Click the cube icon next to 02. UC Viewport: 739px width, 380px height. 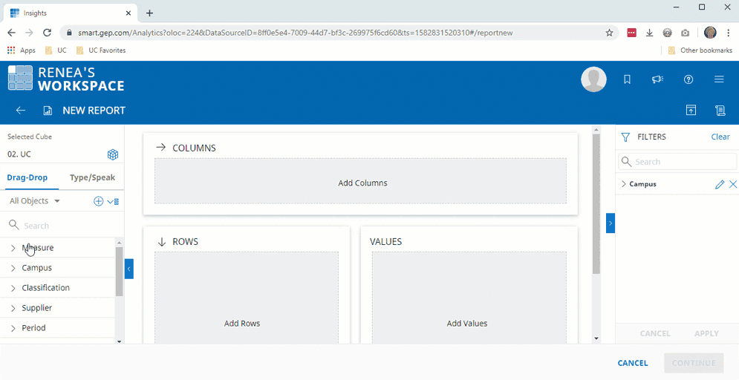click(x=113, y=154)
